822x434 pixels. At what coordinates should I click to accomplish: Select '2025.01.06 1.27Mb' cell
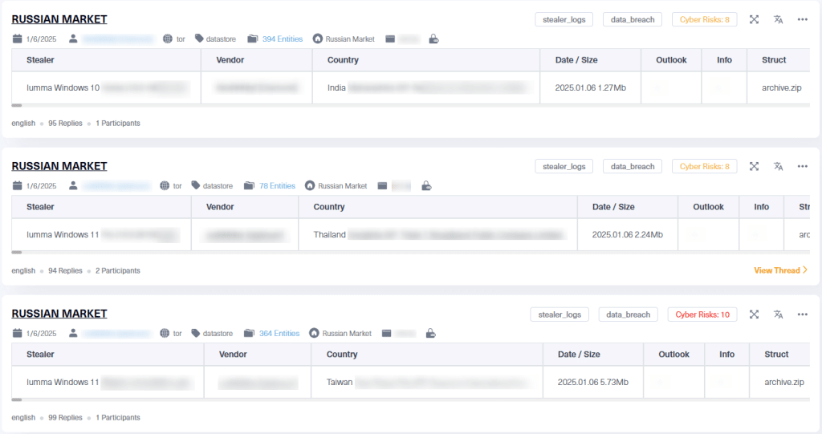tap(590, 87)
